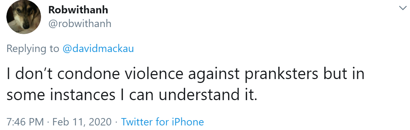Click the word "against" in the tweet
The width and height of the screenshot is (410, 130).
coord(214,74)
